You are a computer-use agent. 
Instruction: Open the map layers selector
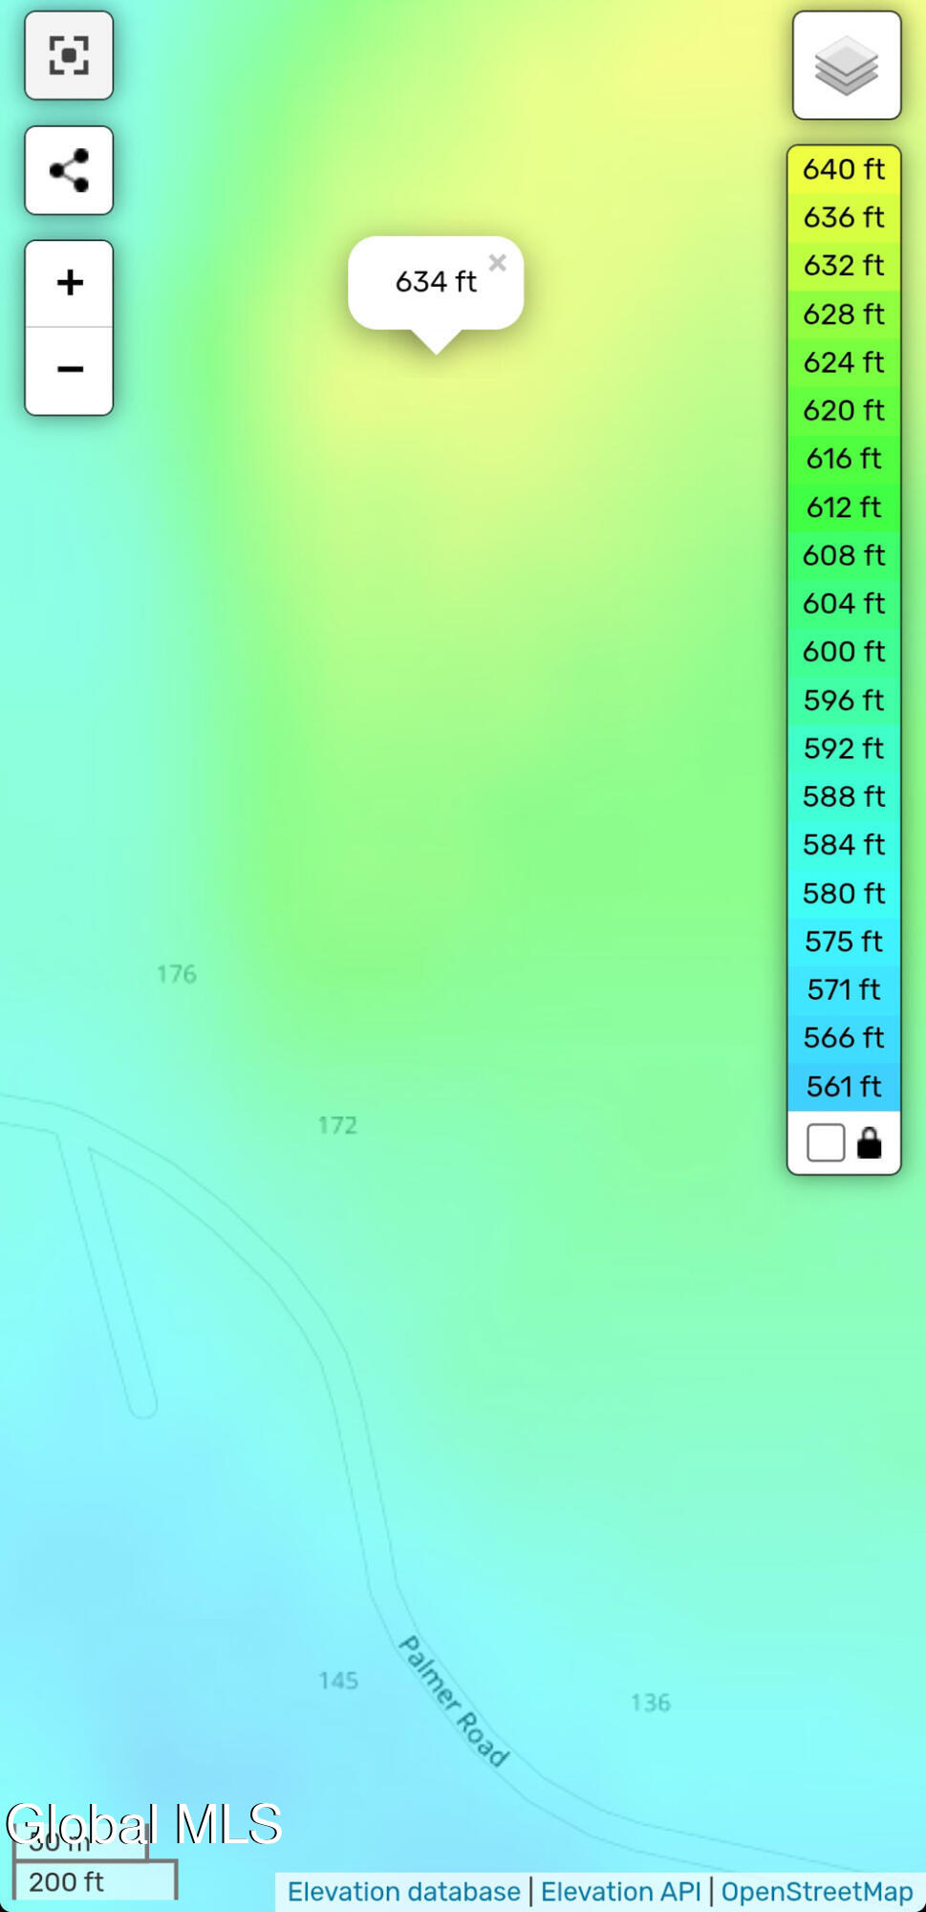[x=847, y=66]
